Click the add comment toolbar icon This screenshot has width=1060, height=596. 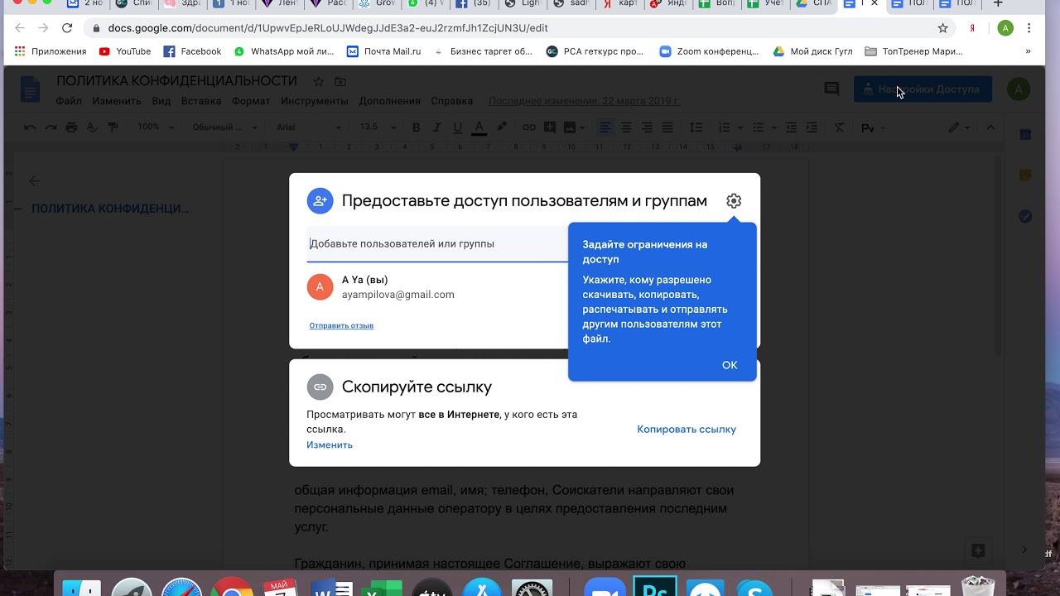[x=549, y=127]
